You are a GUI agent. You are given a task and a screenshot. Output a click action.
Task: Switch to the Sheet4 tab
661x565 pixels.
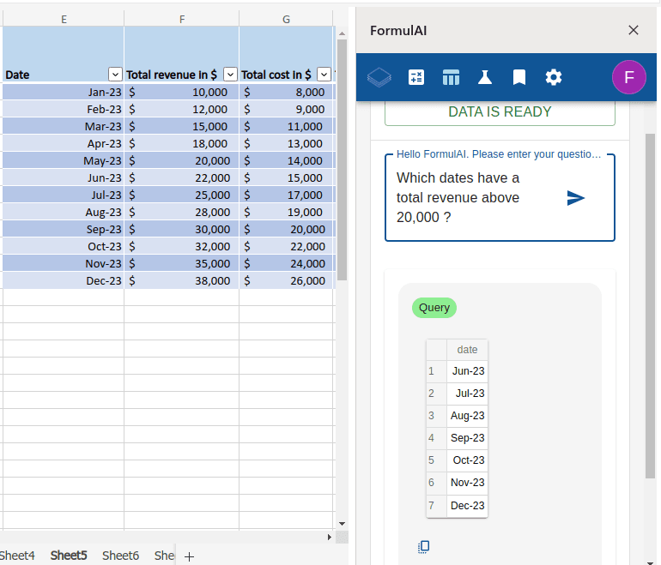(x=17, y=556)
